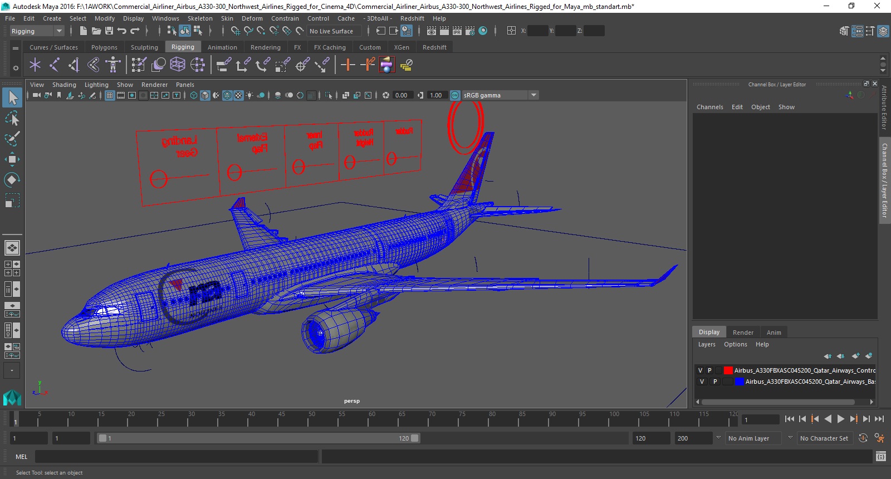
Task: Click the New Scene icon
Action: [83, 31]
